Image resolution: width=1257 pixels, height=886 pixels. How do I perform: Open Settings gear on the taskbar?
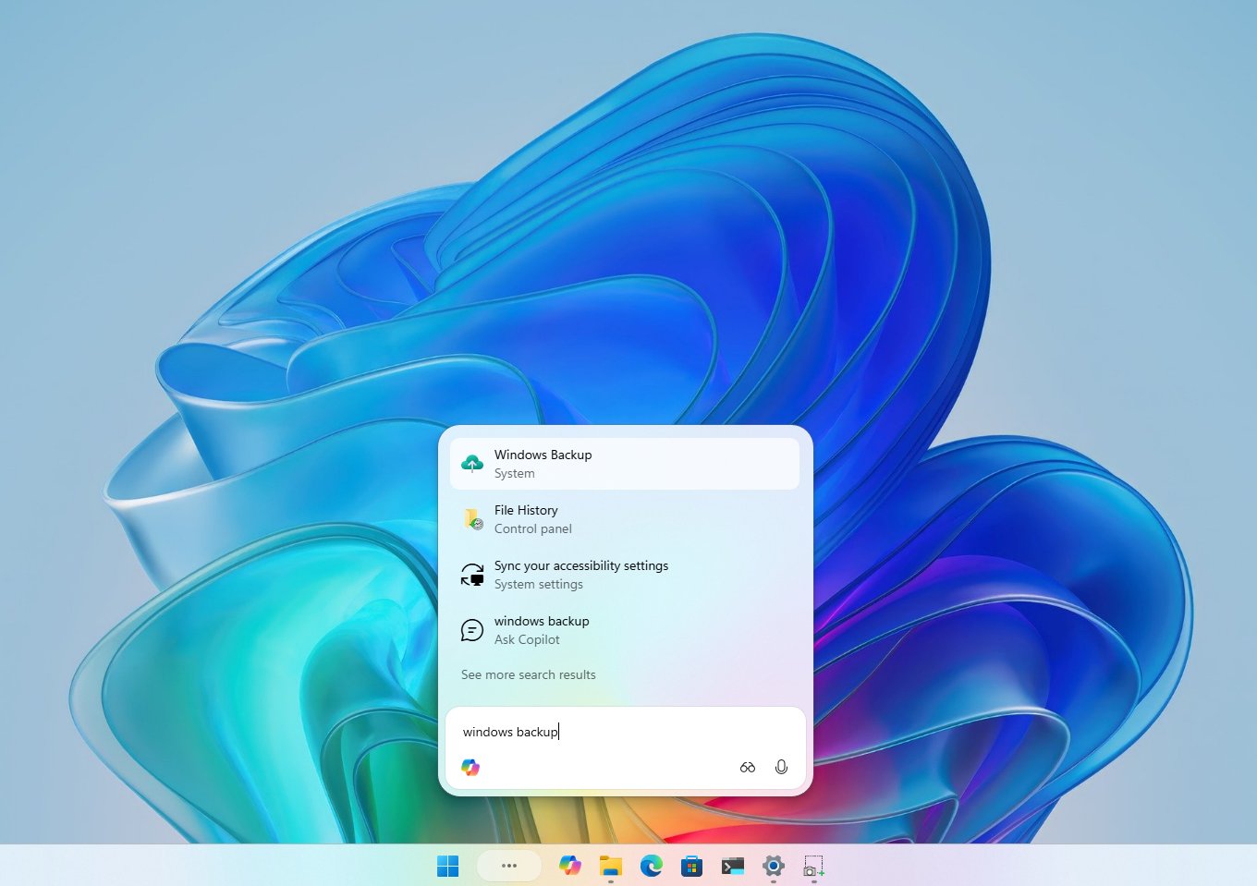coord(774,866)
